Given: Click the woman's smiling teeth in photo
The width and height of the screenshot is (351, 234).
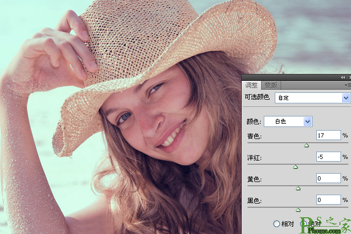Looking at the screenshot, I should [x=170, y=139].
